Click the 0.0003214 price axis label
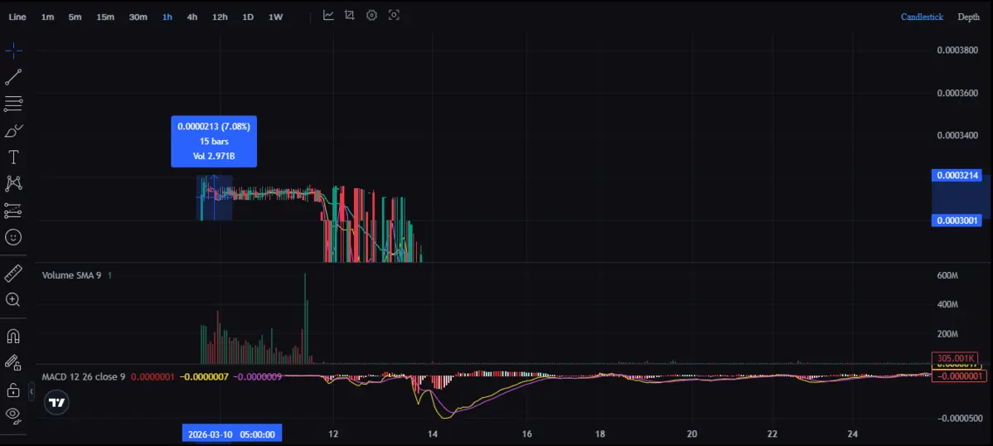Screen dimensions: 993x446 [x=957, y=176]
